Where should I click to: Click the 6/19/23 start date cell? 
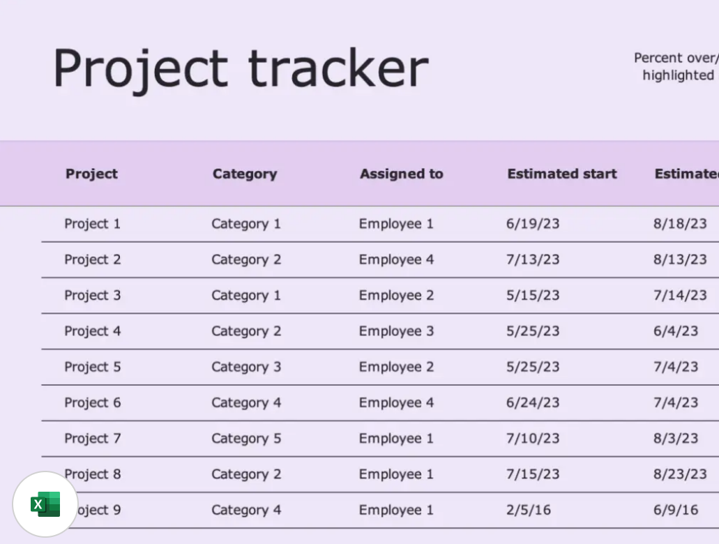[x=533, y=224]
